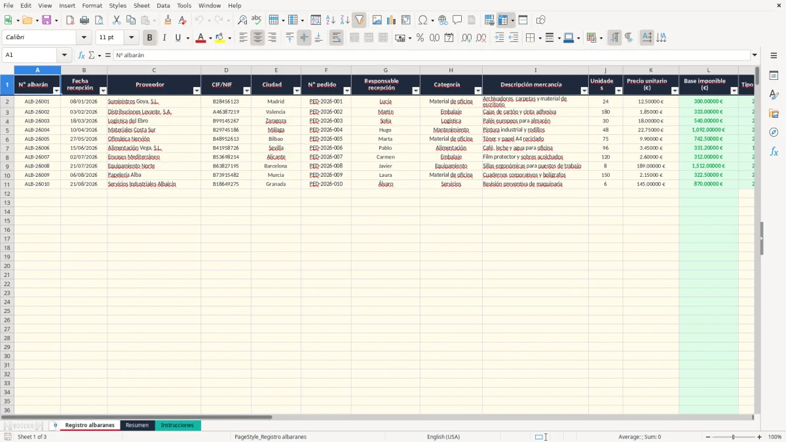
Task: Open the Styles menu
Action: [118, 5]
